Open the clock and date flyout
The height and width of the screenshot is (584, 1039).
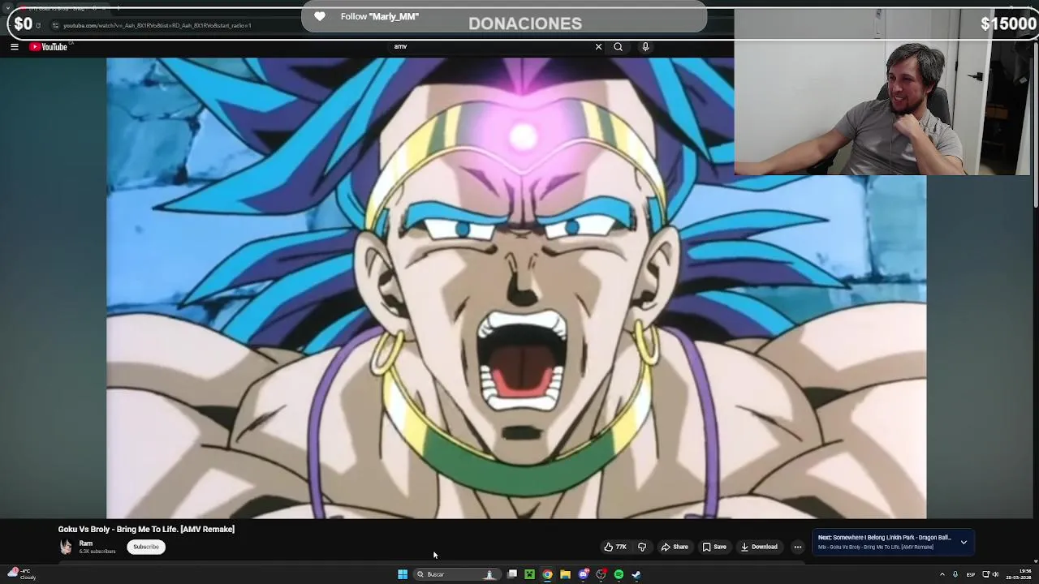tap(1018, 574)
